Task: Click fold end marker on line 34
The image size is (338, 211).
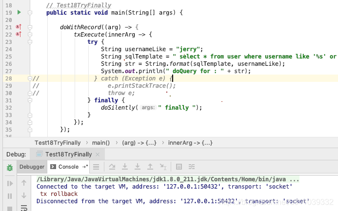Action: pos(30,122)
